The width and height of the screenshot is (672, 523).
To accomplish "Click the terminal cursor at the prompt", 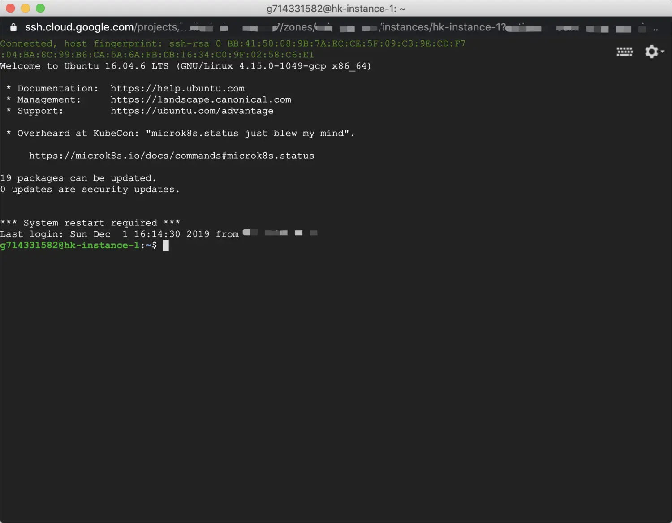I will pos(166,245).
